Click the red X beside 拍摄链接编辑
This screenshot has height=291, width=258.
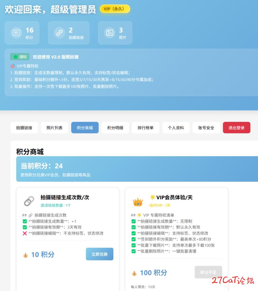(x=25, y=233)
